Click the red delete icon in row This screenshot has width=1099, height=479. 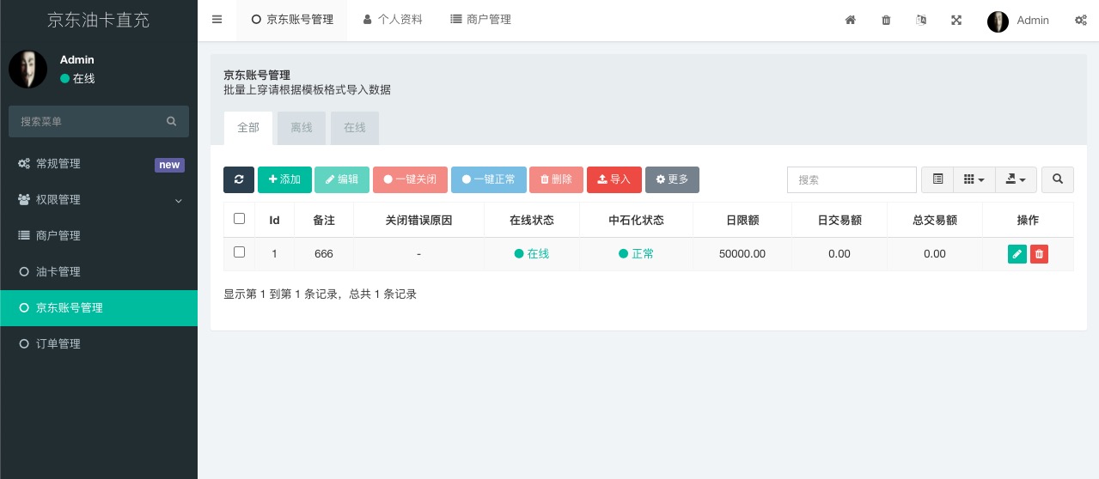tap(1039, 254)
